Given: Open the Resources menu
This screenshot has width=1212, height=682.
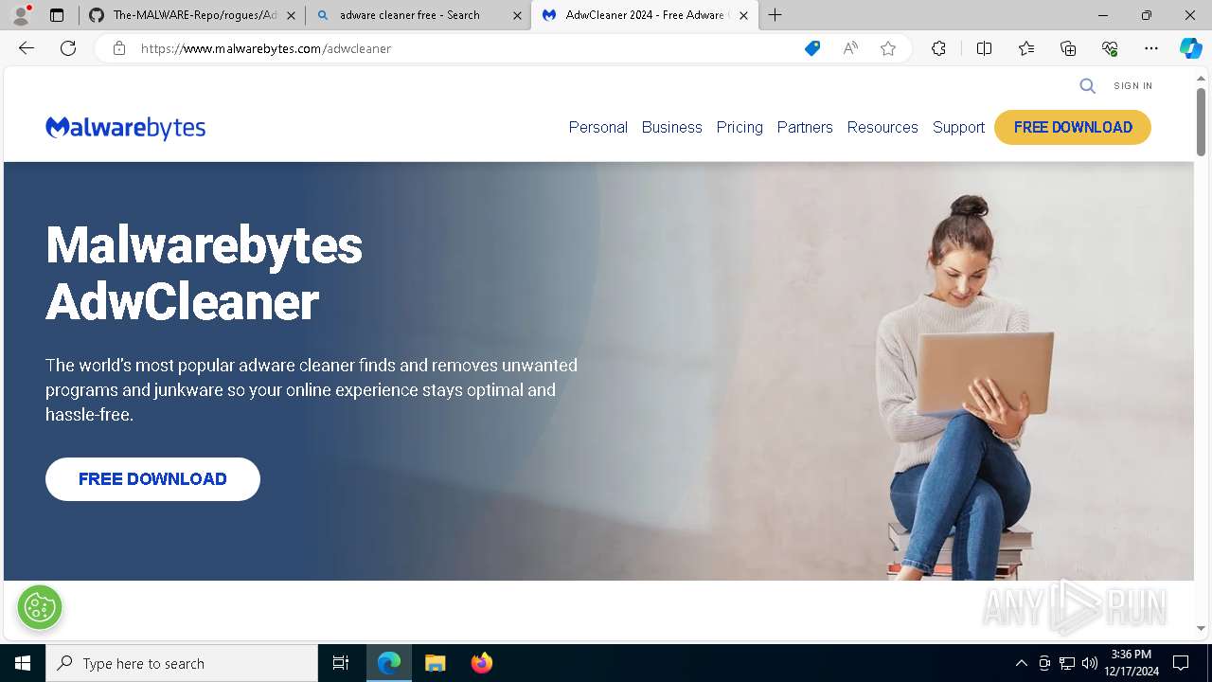Looking at the screenshot, I should pyautogui.click(x=882, y=127).
